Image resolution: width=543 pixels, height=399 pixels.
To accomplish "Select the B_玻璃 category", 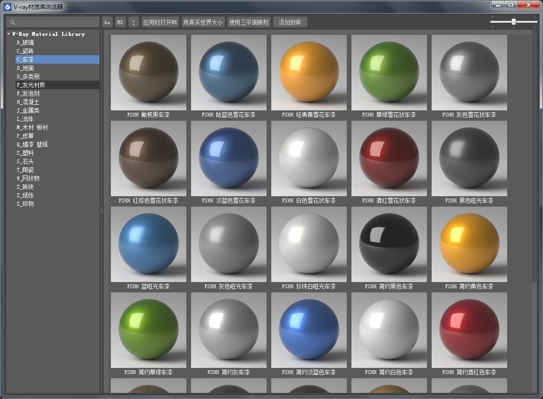I will [x=25, y=42].
